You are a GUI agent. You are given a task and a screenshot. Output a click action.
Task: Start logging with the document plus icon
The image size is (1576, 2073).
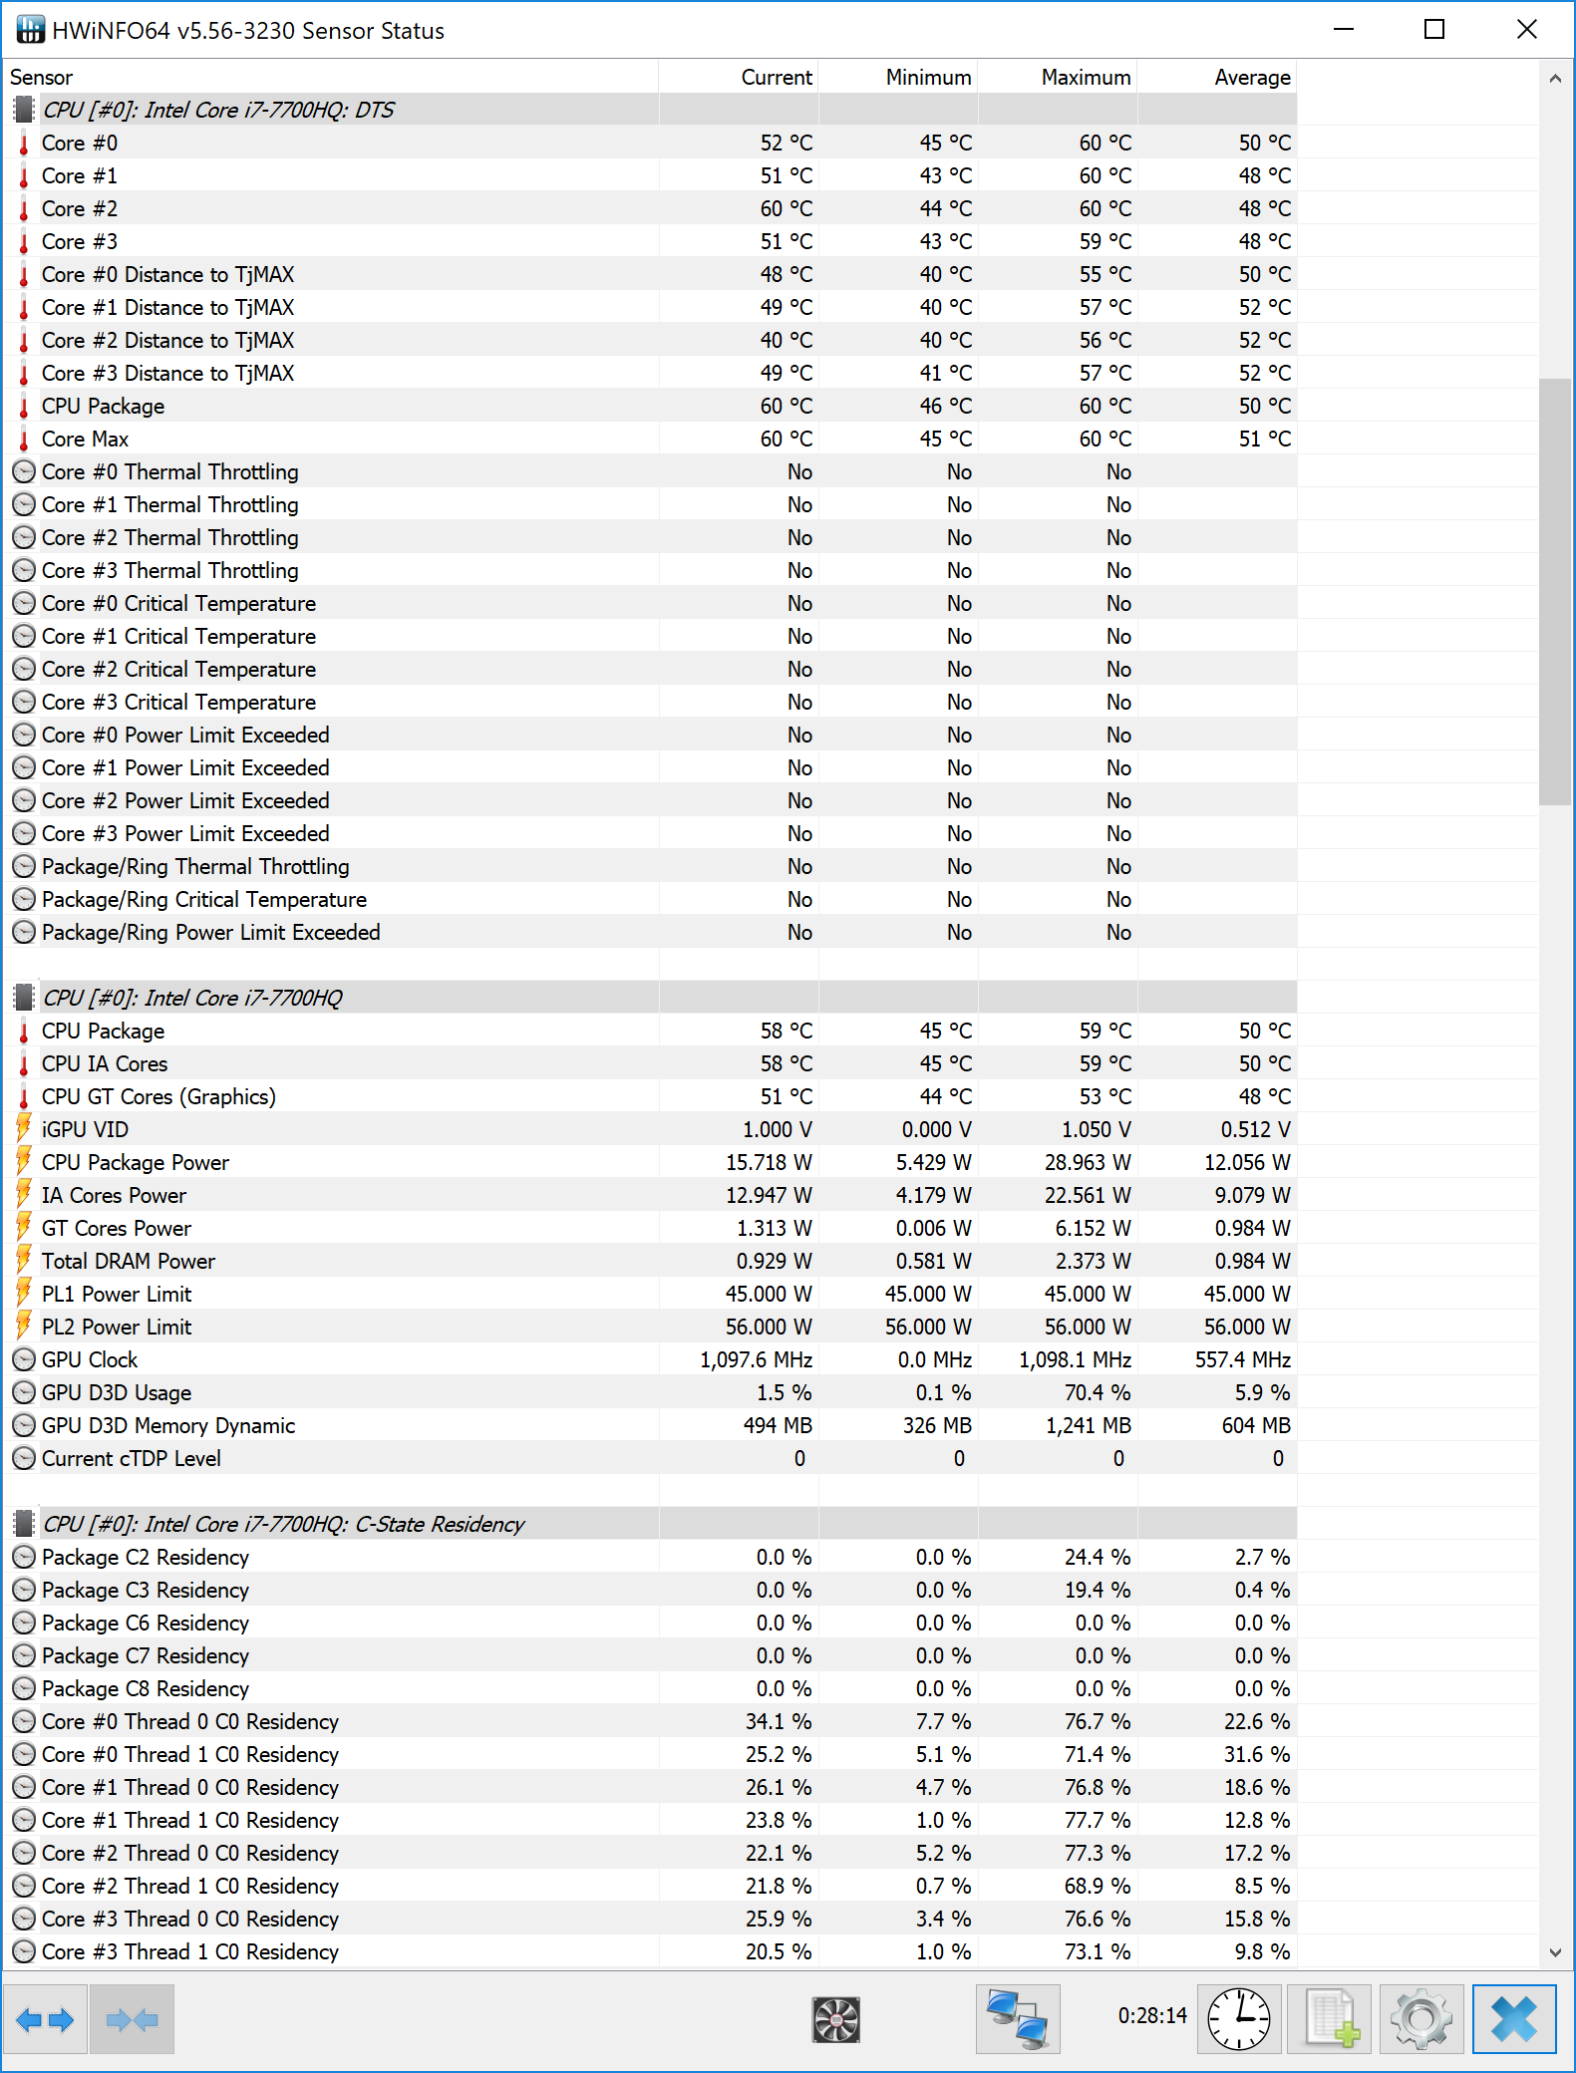tap(1331, 2019)
